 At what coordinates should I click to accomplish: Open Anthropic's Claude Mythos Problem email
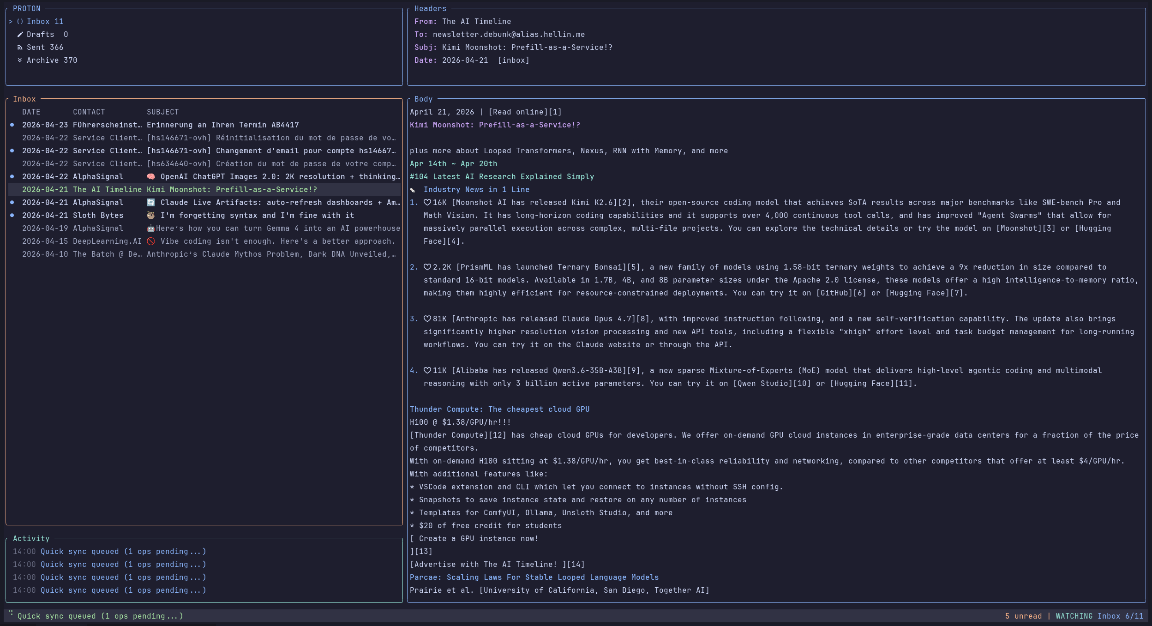(x=204, y=254)
